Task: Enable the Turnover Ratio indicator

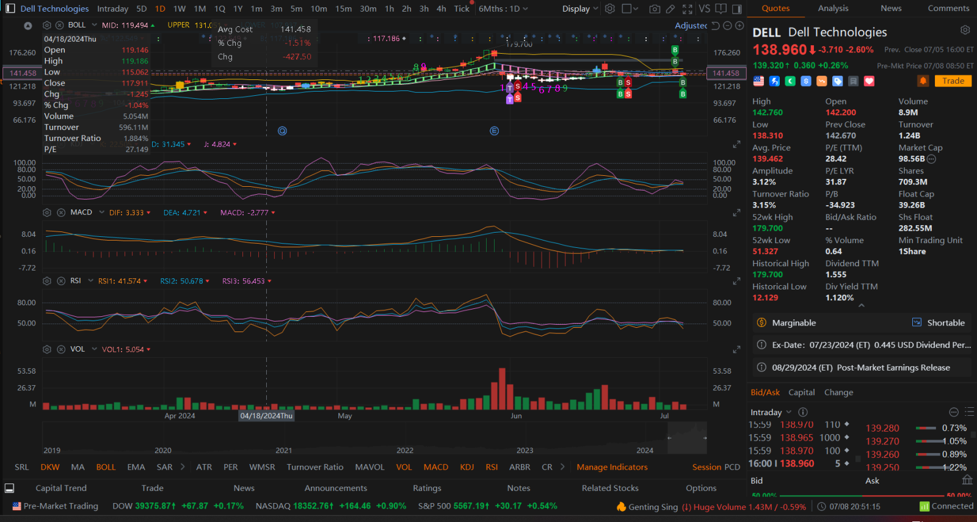Action: [x=315, y=467]
